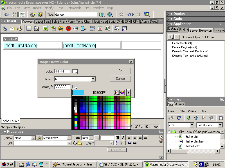The width and height of the screenshot is (225, 168).
Task: Click OK in Danger Rows Color dialog
Action: [120, 71]
